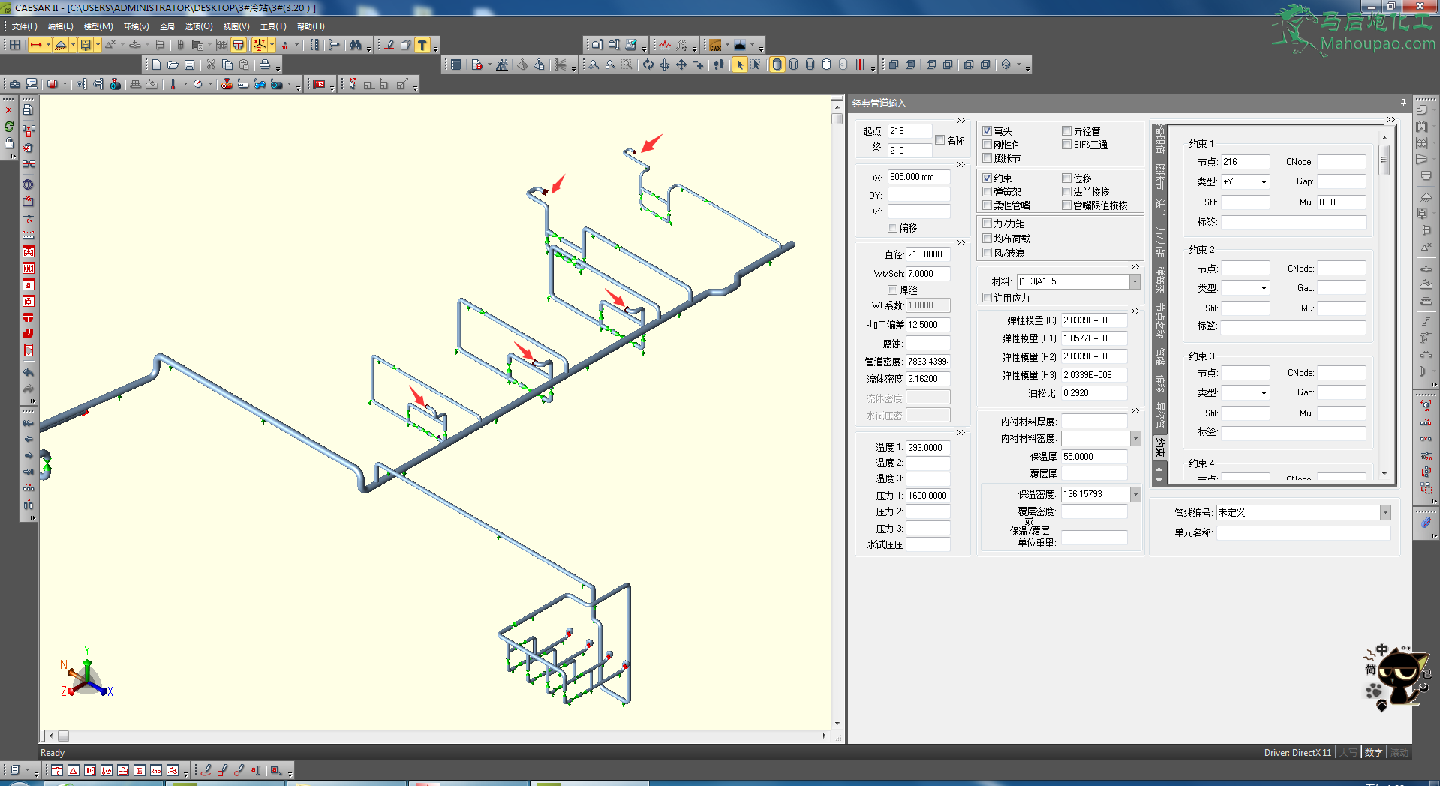Open the 内衬材料密度 dropdown
The height and width of the screenshot is (786, 1440).
pyautogui.click(x=1135, y=439)
